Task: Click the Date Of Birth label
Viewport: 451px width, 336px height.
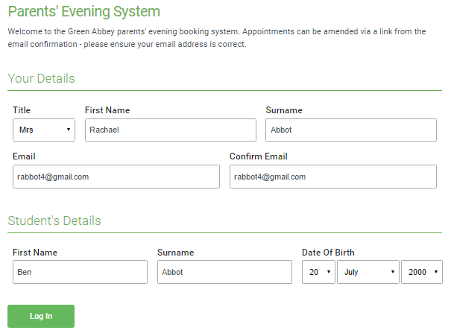Action: (328, 253)
